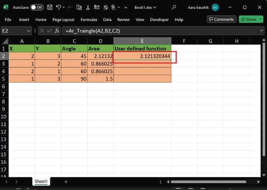Select column A header
Screen dimensions: 267x190
[x=22, y=41]
